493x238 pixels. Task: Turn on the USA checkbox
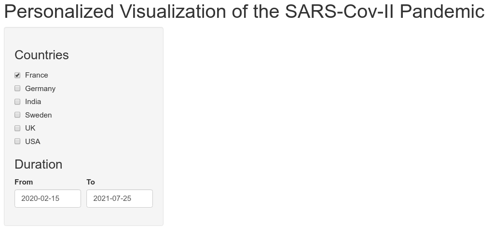17,142
